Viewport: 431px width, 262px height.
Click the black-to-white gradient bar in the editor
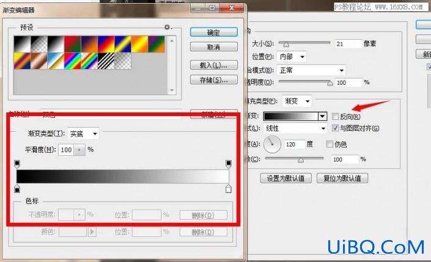[x=123, y=176]
